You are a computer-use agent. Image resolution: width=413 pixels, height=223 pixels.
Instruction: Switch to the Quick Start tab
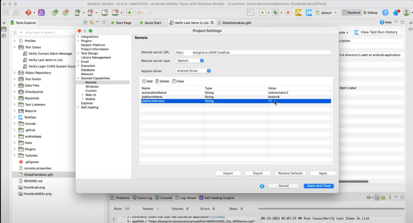click(150, 23)
